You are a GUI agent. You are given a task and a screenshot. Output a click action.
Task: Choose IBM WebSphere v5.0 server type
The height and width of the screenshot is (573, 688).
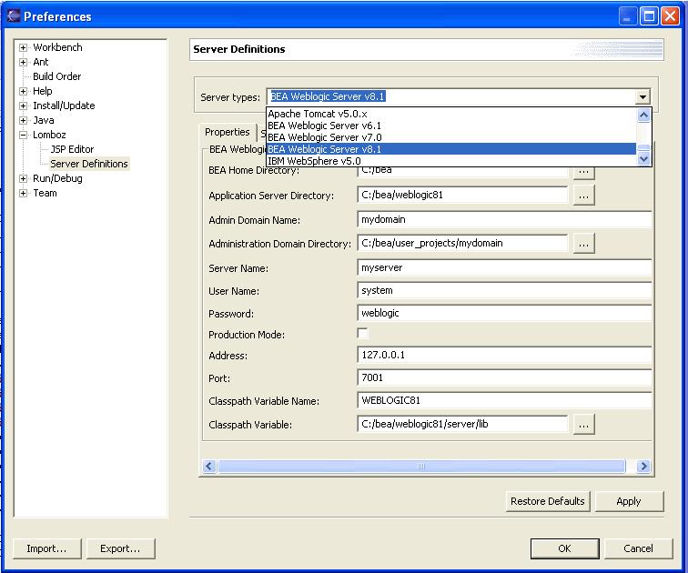point(314,161)
